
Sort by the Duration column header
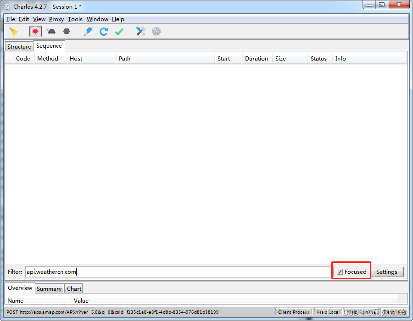(x=257, y=58)
